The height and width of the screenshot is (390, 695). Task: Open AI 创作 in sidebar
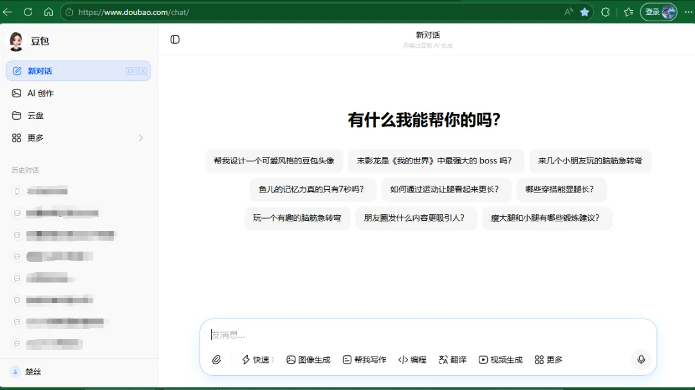79,93
